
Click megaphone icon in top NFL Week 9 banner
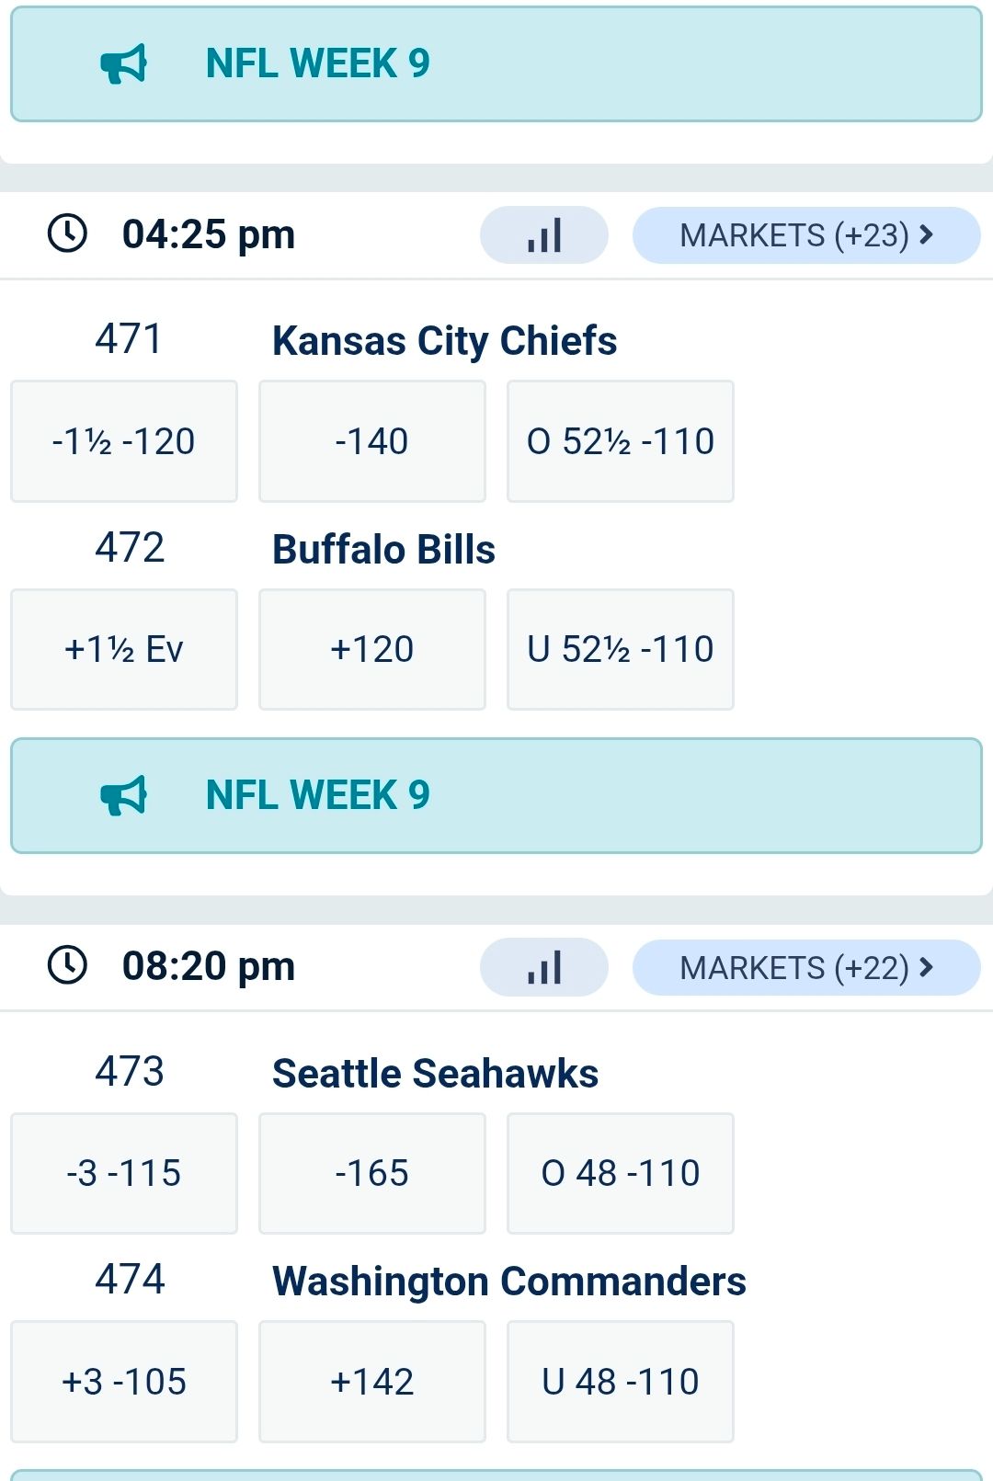[x=123, y=64]
